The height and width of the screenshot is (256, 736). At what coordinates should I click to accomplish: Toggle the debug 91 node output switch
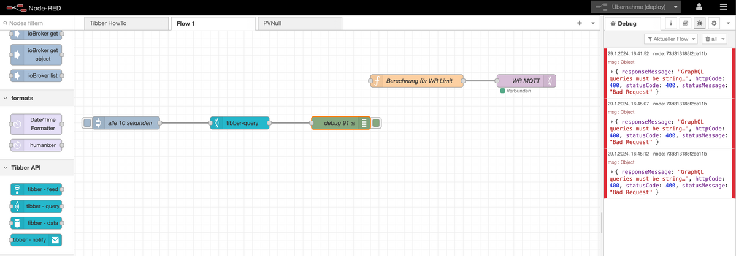[x=376, y=123]
